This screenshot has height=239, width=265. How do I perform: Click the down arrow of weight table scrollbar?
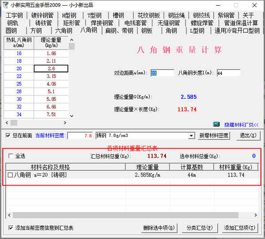72,116
